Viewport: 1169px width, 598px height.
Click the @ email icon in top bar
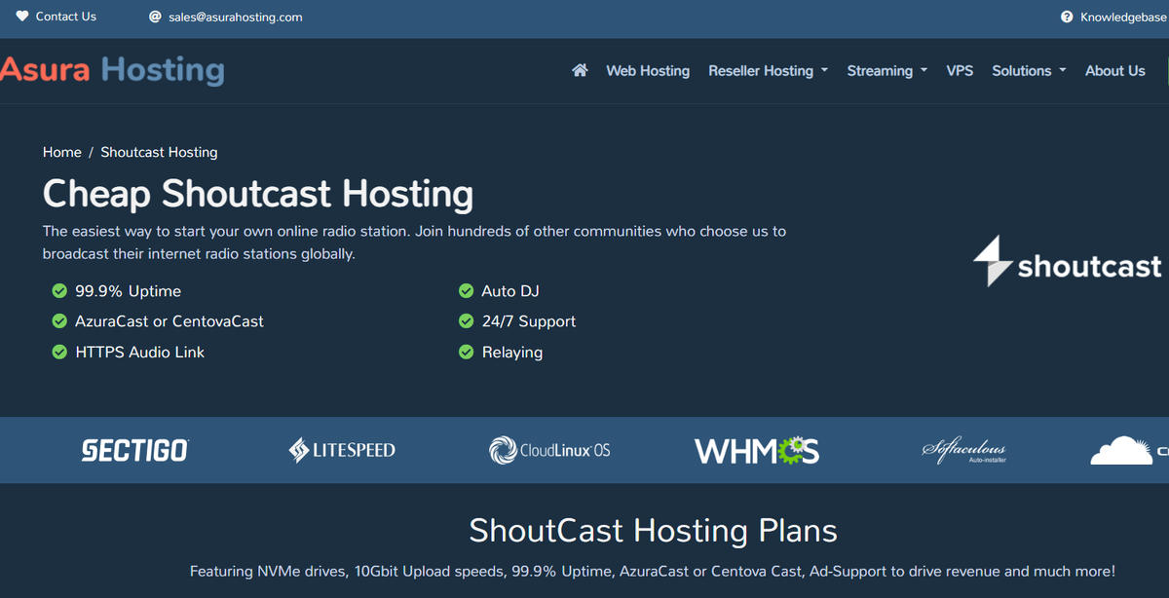tap(155, 17)
